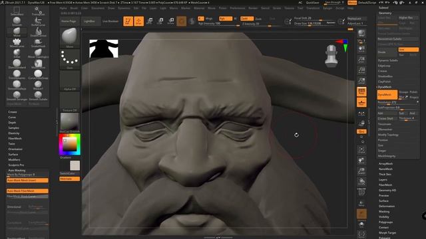Toggle Auto Mask Mesh Insert
This screenshot has width=426, height=239.
point(27,181)
